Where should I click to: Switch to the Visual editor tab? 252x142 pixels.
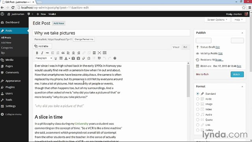(x=176, y=47)
